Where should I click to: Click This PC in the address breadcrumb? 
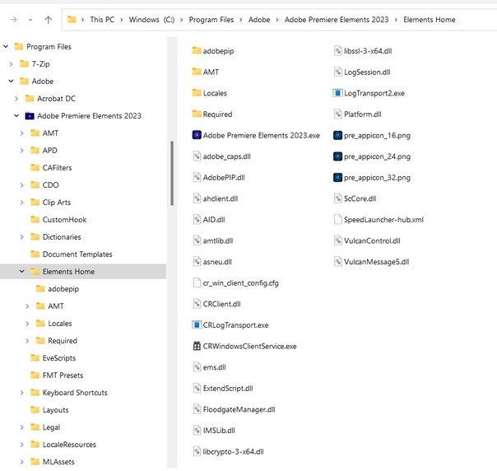pyautogui.click(x=102, y=20)
